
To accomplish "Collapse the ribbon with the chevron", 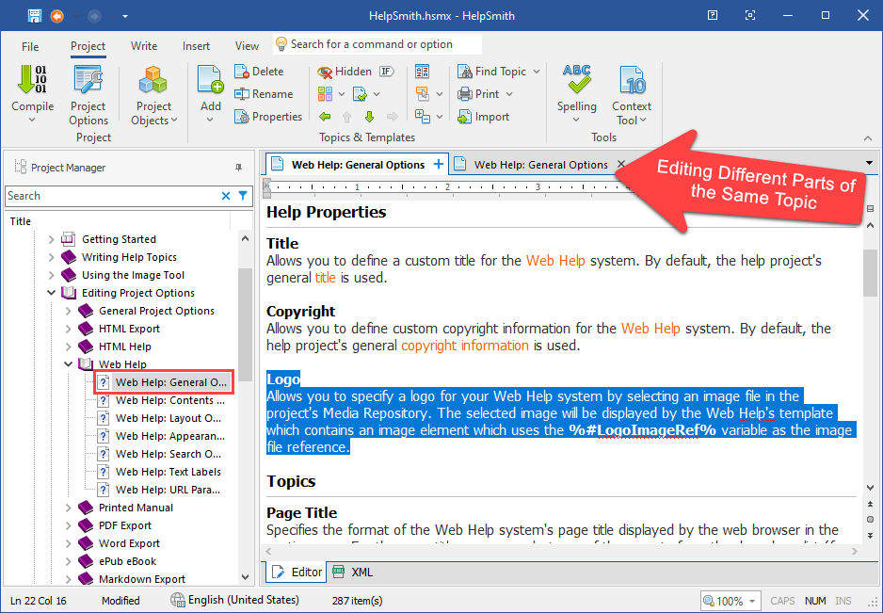I will pos(868,137).
